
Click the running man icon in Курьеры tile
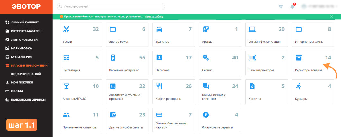tap(299, 86)
